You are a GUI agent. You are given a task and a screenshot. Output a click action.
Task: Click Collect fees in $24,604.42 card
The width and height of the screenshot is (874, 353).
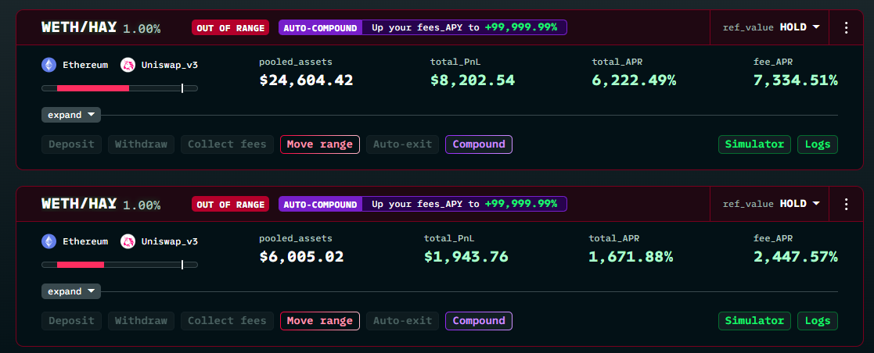[228, 144]
